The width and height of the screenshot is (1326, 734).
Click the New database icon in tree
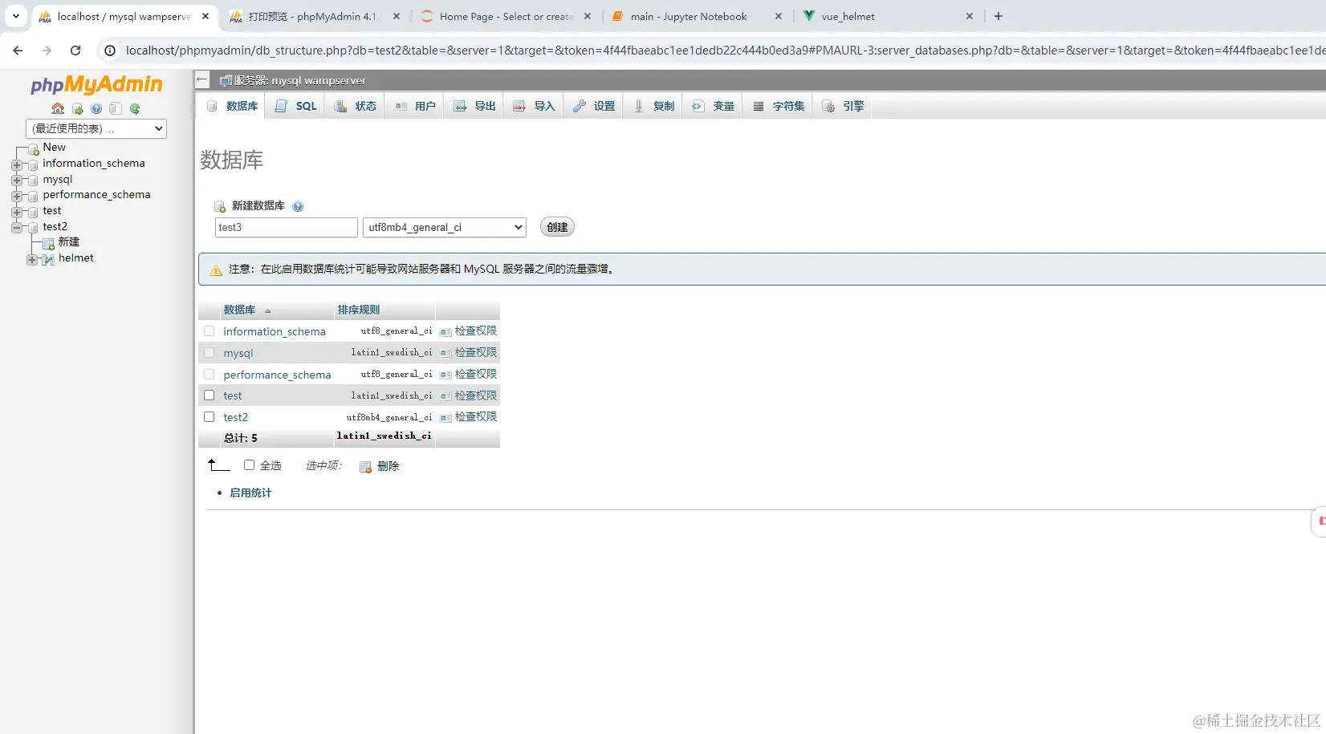(x=34, y=148)
